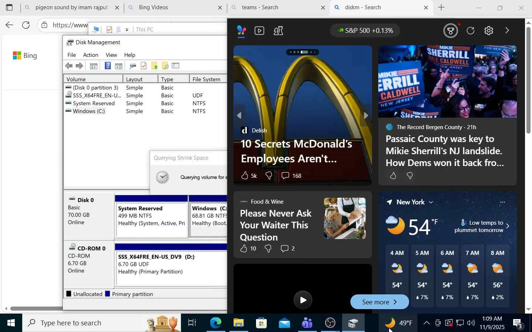Open the Action menu in Disk Management
Image resolution: width=532 pixels, height=332 pixels.
(91, 55)
